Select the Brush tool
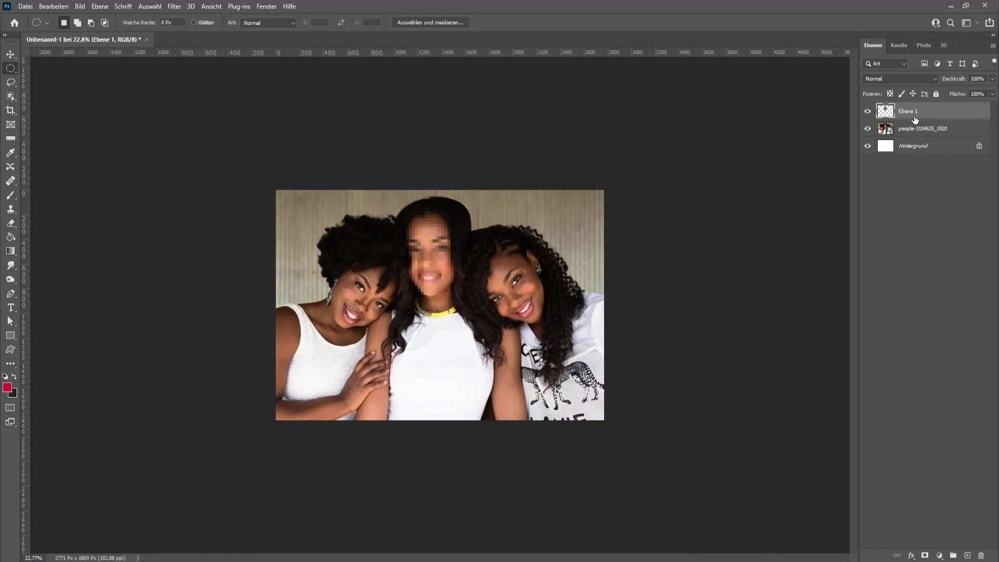Viewport: 999px width, 562px height. click(x=10, y=194)
